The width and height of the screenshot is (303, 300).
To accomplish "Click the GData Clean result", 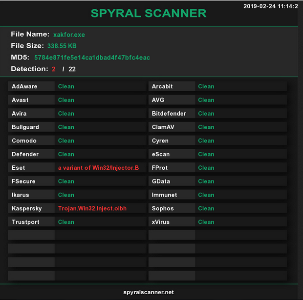I will point(206,181).
